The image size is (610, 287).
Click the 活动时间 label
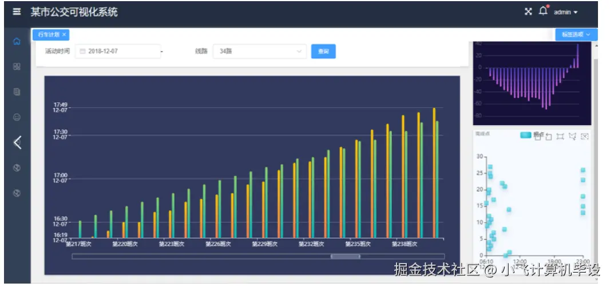[x=58, y=51]
